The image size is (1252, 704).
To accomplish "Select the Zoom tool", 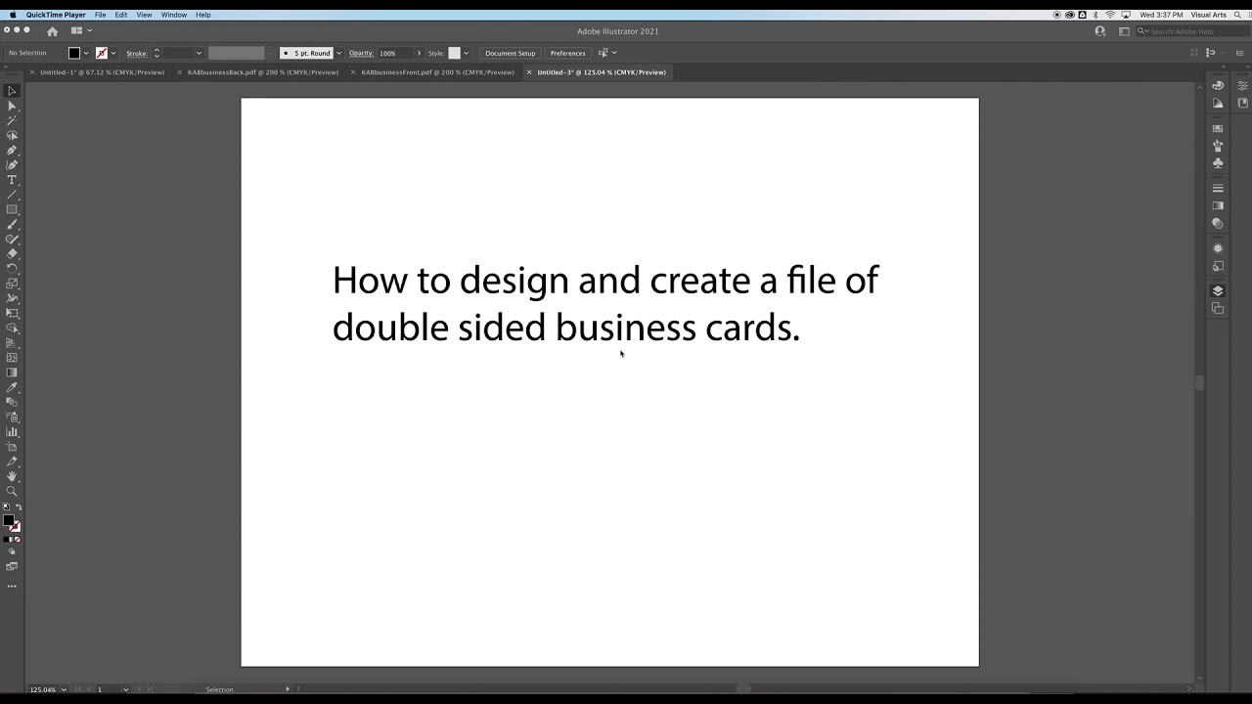I will [12, 491].
